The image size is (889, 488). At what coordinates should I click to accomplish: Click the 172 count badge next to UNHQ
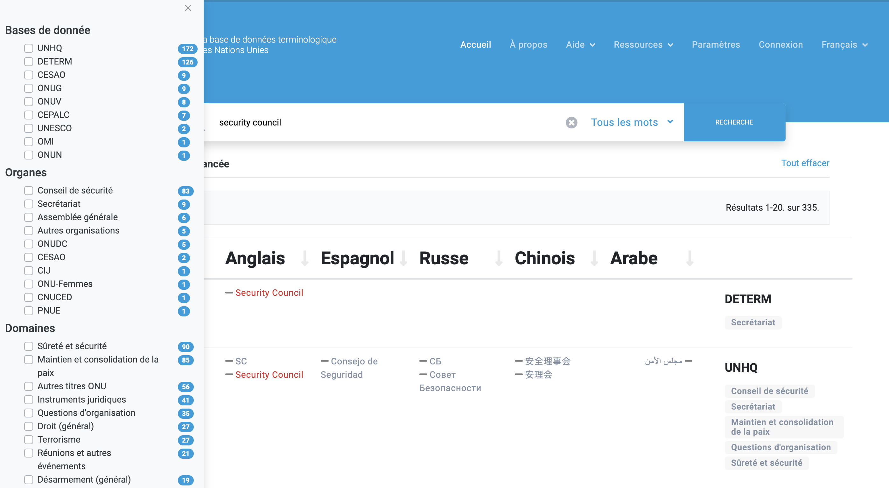(187, 49)
